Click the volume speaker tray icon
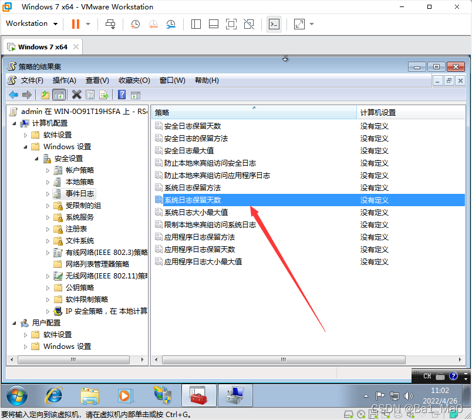This screenshot has height=420, width=472. 409,395
